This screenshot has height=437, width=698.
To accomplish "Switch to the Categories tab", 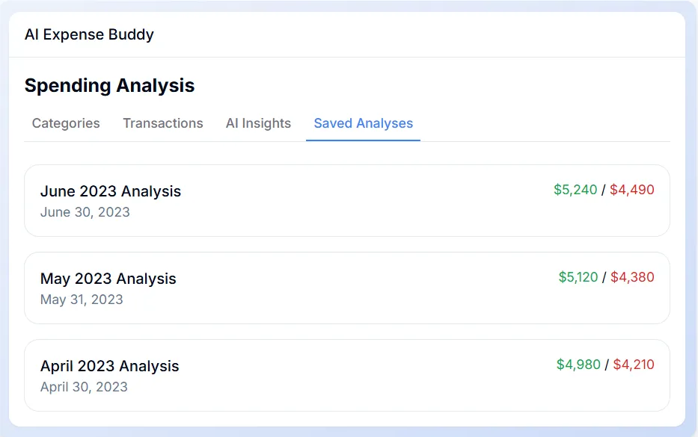I will coord(65,123).
